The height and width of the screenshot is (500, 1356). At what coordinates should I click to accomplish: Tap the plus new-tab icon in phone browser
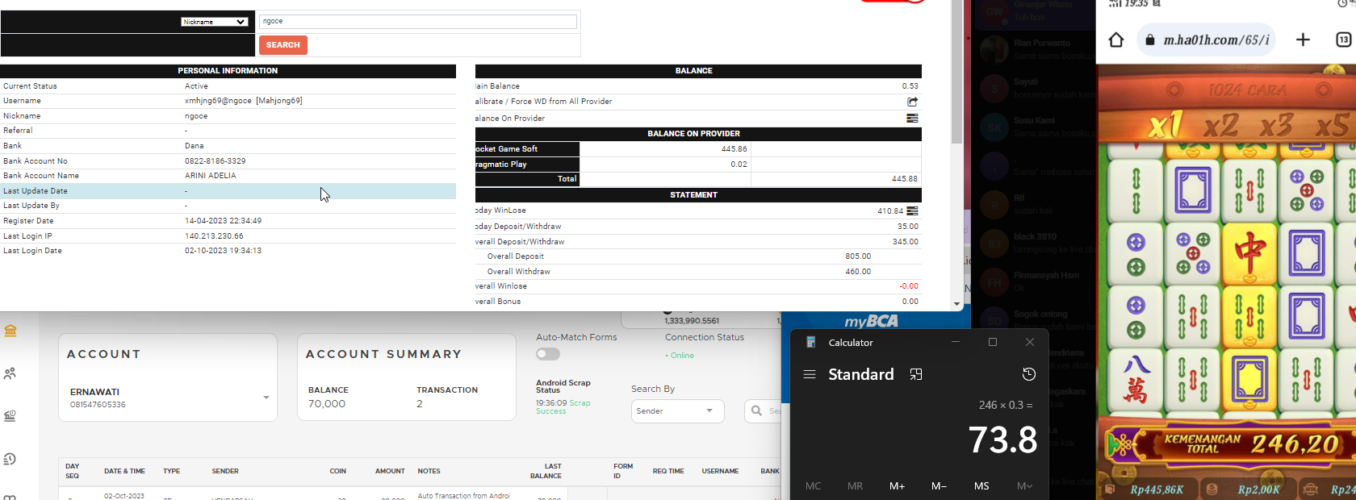coord(1303,40)
